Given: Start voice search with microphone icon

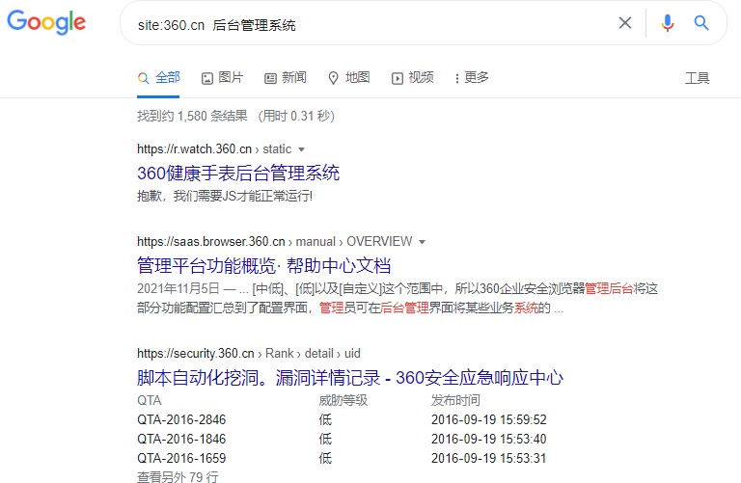Looking at the screenshot, I should [x=668, y=23].
